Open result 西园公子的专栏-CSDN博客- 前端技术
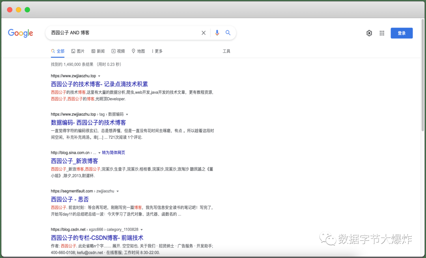426x258 pixels. click(x=97, y=237)
